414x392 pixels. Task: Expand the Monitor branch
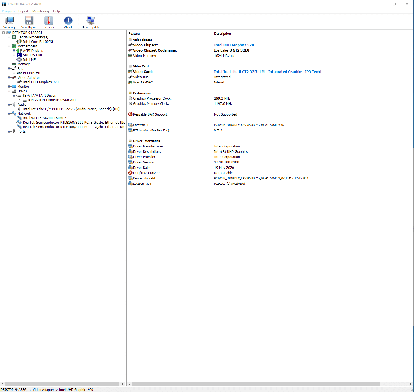9,87
